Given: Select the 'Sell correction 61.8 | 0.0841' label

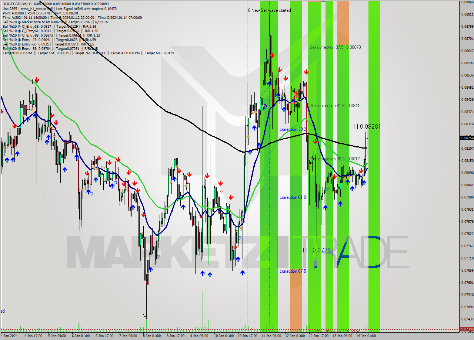Looking at the screenshot, I should [335, 106].
